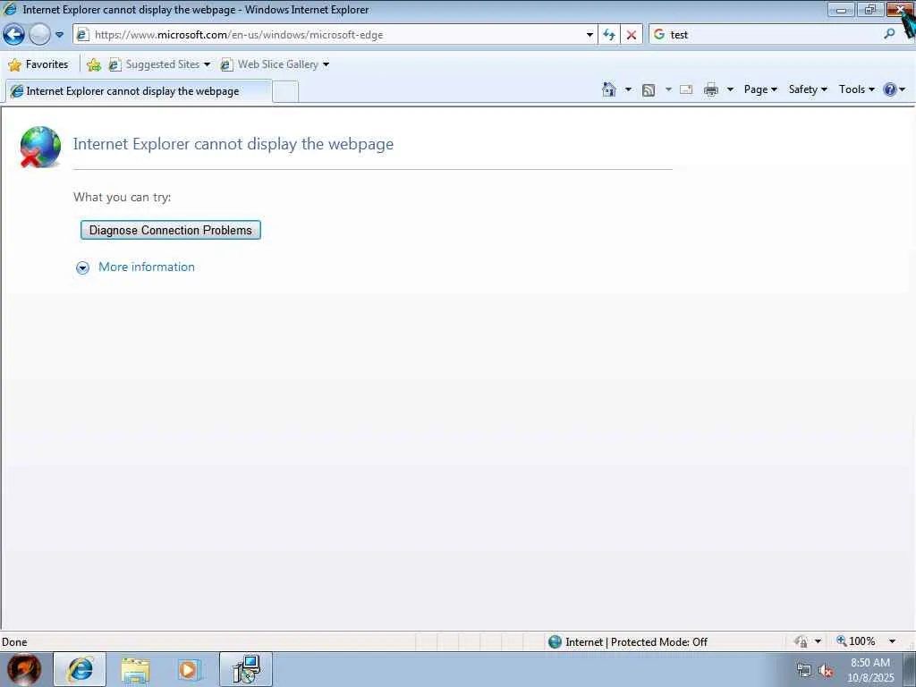Open the Page menu
The width and height of the screenshot is (916, 687).
760,89
